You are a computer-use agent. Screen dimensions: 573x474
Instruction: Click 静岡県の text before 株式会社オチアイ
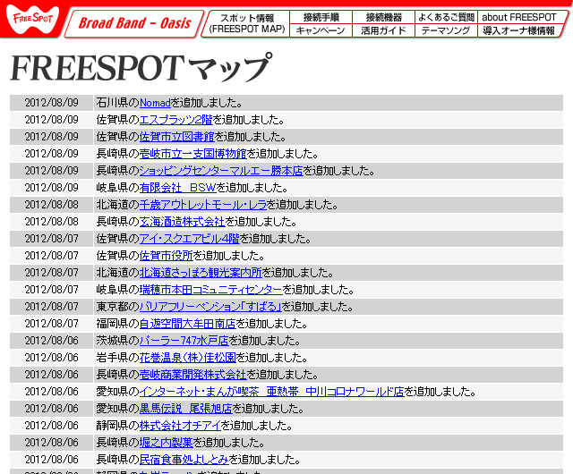click(x=118, y=426)
